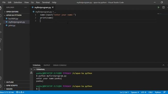Image resolution: width=168 pixels, height=94 pixels.
Task: Run the Python file with play icon
Action: click(x=159, y=7)
